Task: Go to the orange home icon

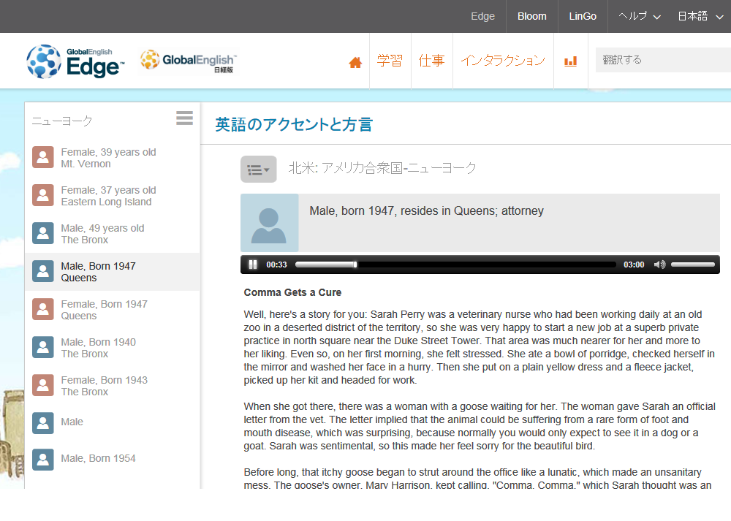Action: tap(355, 62)
